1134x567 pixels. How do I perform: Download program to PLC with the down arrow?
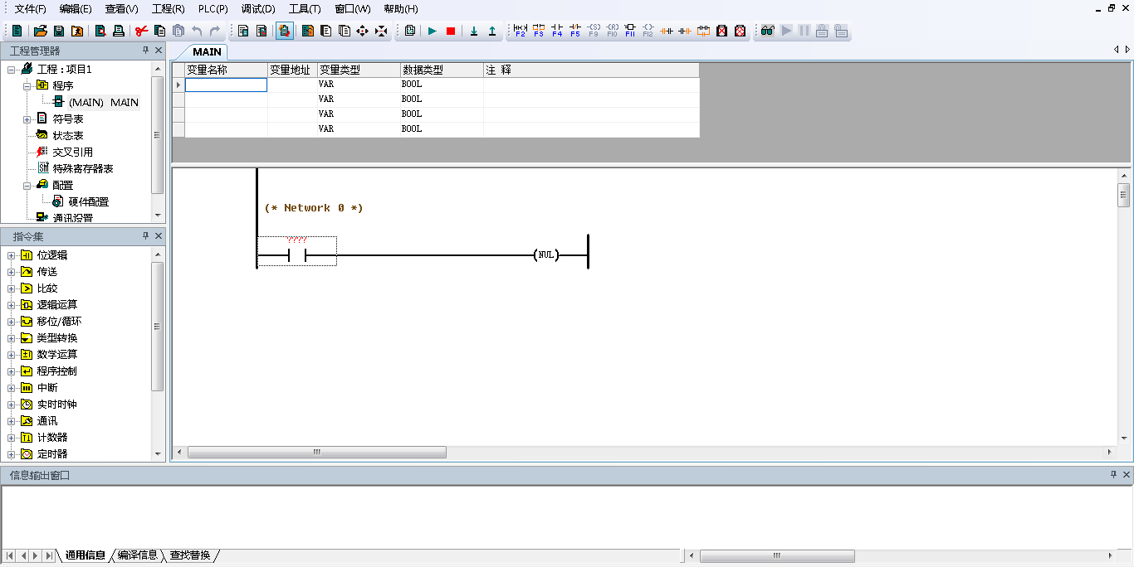pyautogui.click(x=474, y=31)
